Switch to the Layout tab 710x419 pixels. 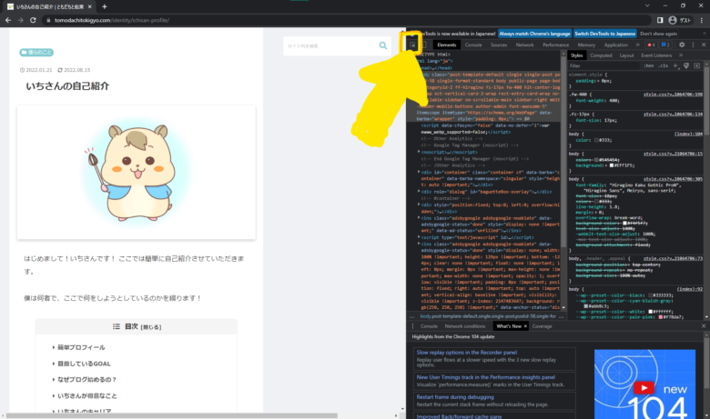[626, 55]
